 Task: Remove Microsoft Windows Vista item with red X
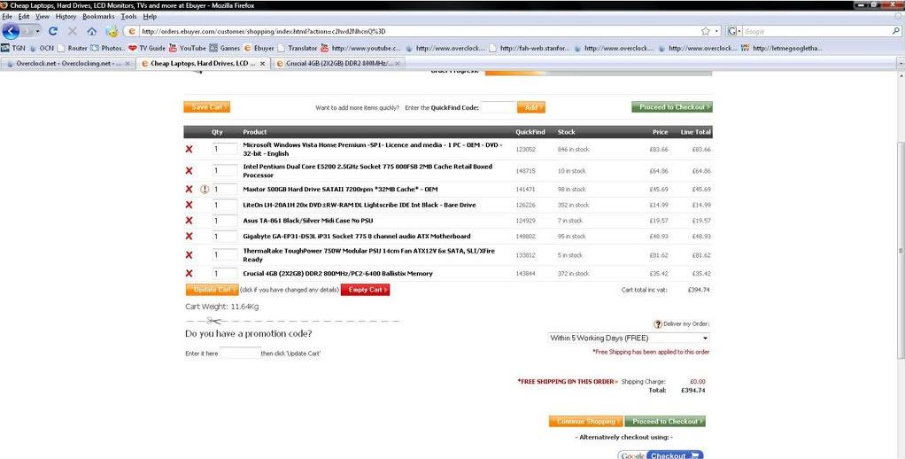(x=189, y=149)
